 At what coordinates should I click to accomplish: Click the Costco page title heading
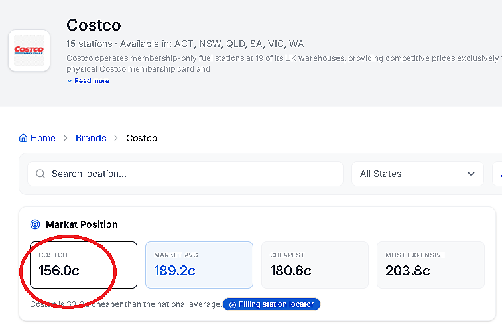(94, 25)
